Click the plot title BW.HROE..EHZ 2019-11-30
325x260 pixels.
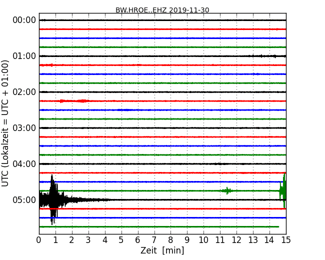click(162, 10)
